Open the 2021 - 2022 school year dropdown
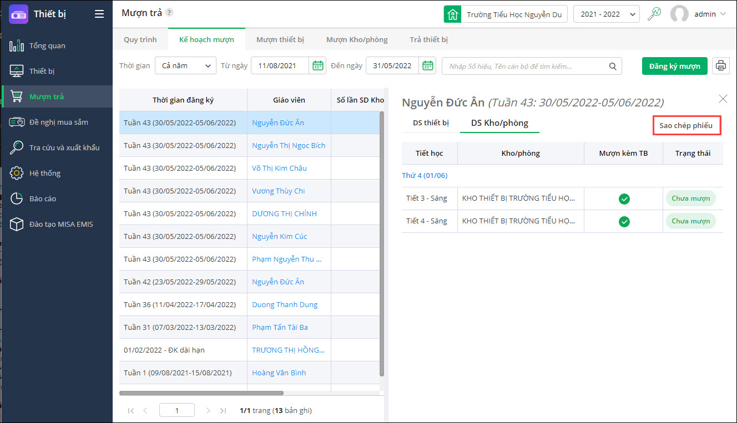The width and height of the screenshot is (737, 423). pyautogui.click(x=606, y=14)
